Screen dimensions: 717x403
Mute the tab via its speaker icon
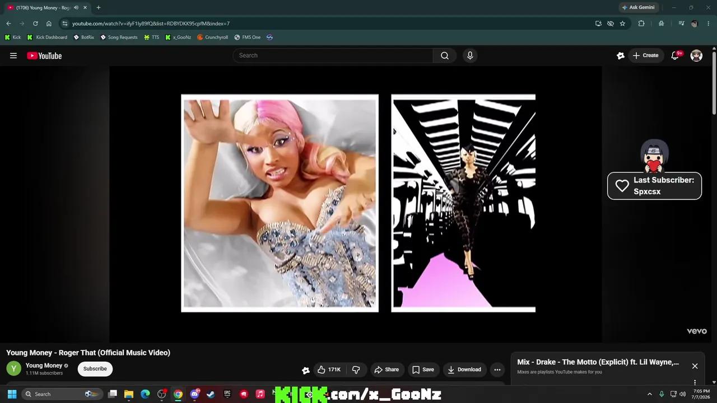(x=76, y=8)
